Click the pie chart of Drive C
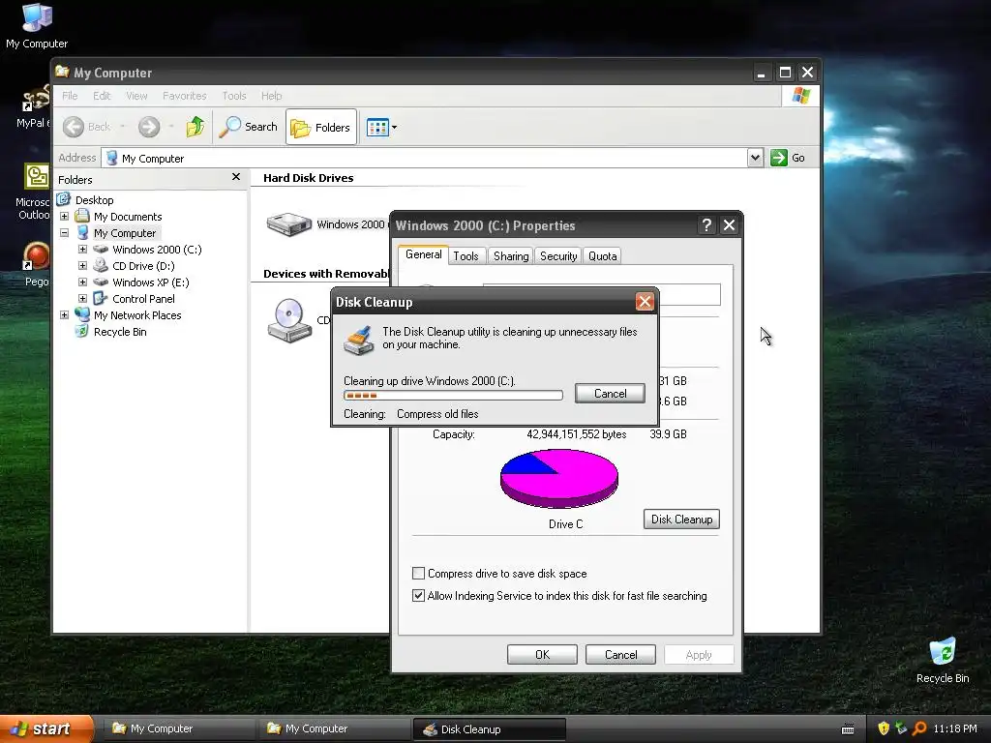Viewport: 991px width, 743px height. pos(559,478)
